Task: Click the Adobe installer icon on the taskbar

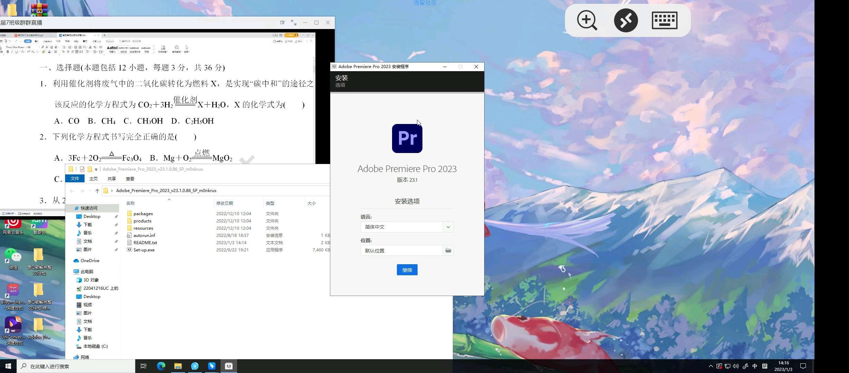Action: [228, 366]
